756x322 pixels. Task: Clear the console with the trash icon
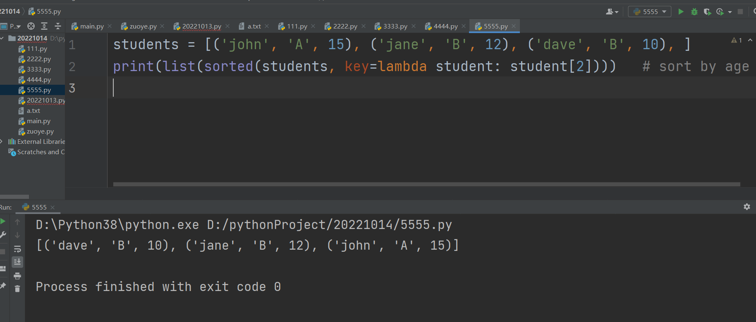pos(17,289)
